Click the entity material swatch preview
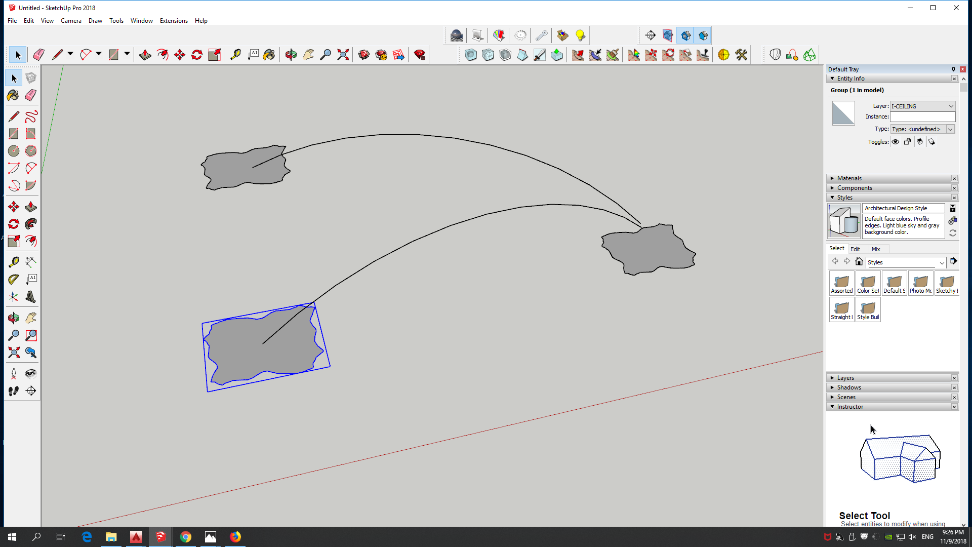Viewport: 972px width, 547px height. (843, 113)
